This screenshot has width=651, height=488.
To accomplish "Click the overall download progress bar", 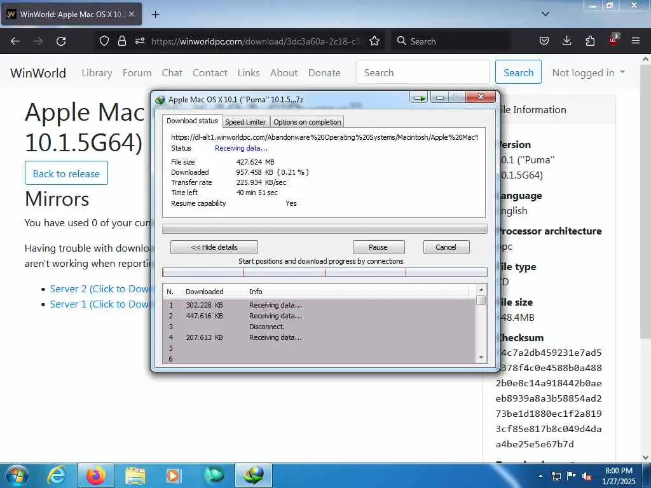I will 325,229.
